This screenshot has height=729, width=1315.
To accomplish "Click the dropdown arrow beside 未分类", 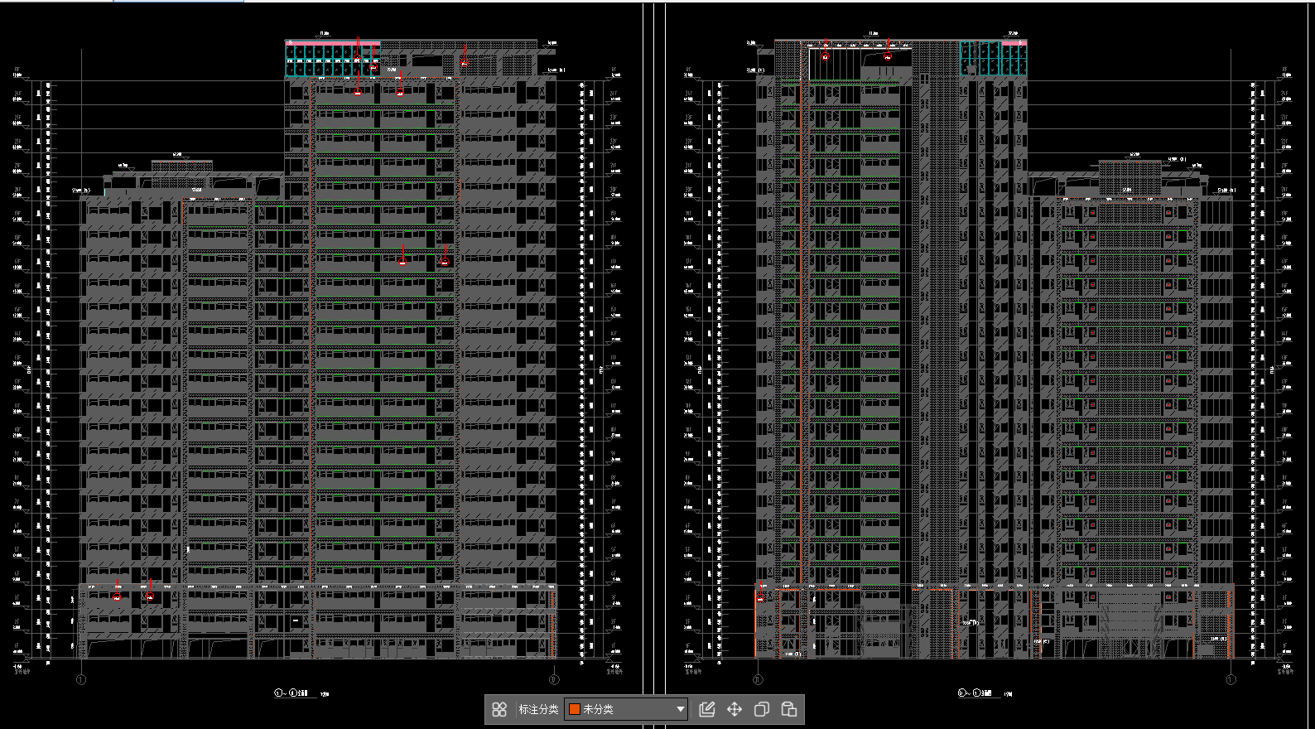I will click(x=680, y=709).
